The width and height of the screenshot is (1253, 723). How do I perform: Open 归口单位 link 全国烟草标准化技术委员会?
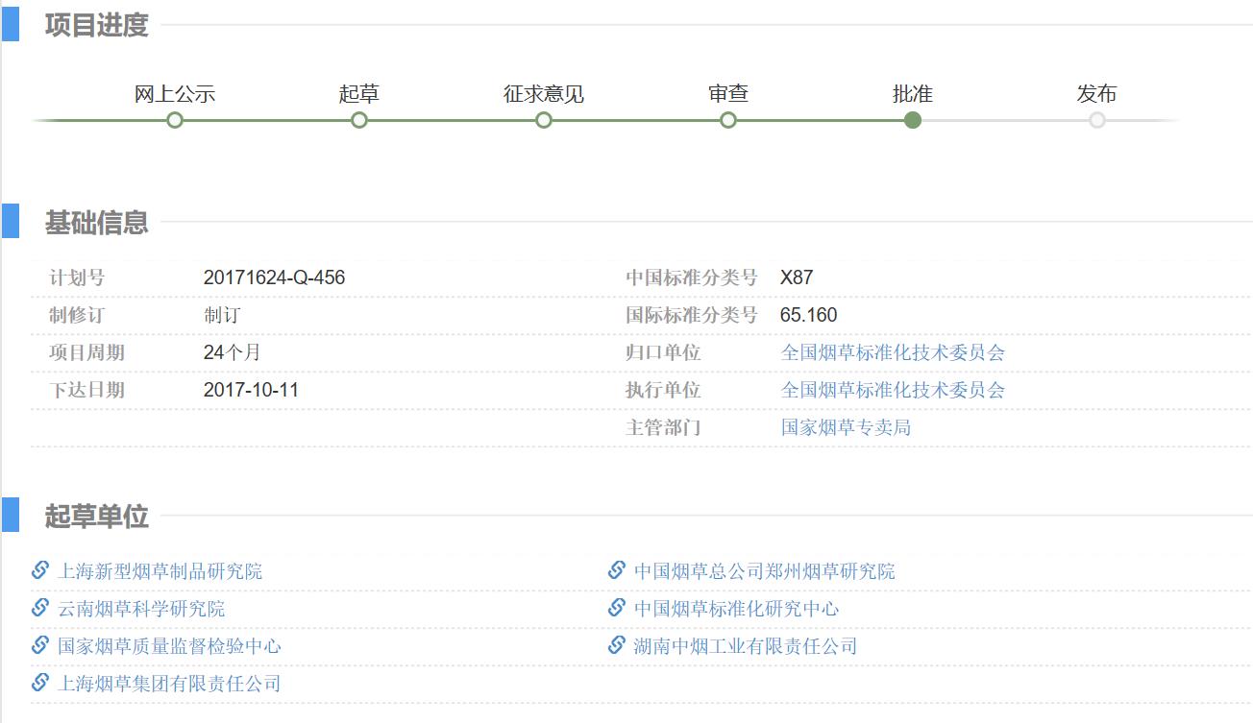(x=893, y=352)
